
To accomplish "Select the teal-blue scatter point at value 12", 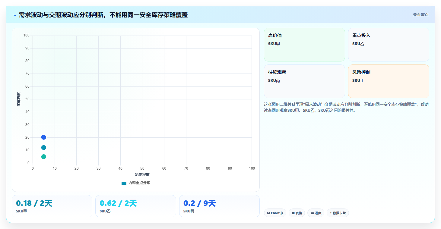I will [x=43, y=148].
